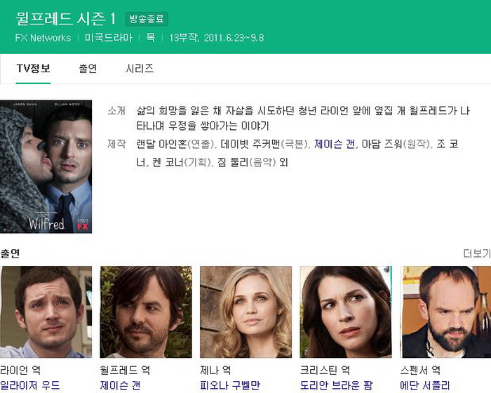
Task: Click the 방송종료 status badge
Action: click(x=147, y=19)
